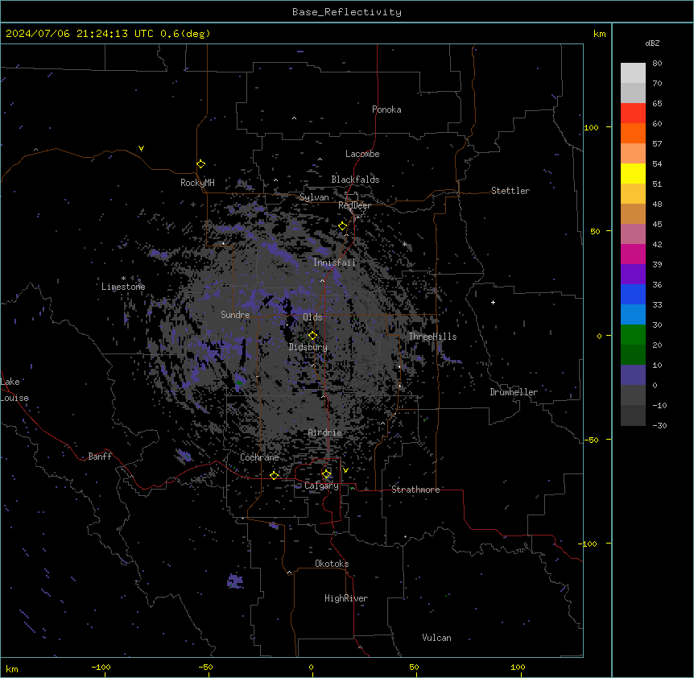Click the Lake Louise label
This screenshot has width=694, height=678.
pyautogui.click(x=14, y=390)
